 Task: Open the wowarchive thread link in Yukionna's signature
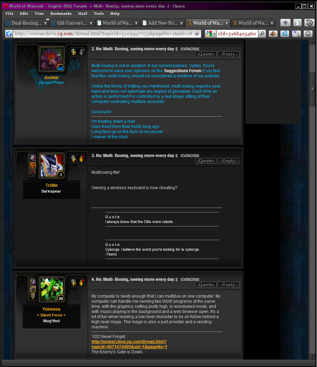coord(129,344)
